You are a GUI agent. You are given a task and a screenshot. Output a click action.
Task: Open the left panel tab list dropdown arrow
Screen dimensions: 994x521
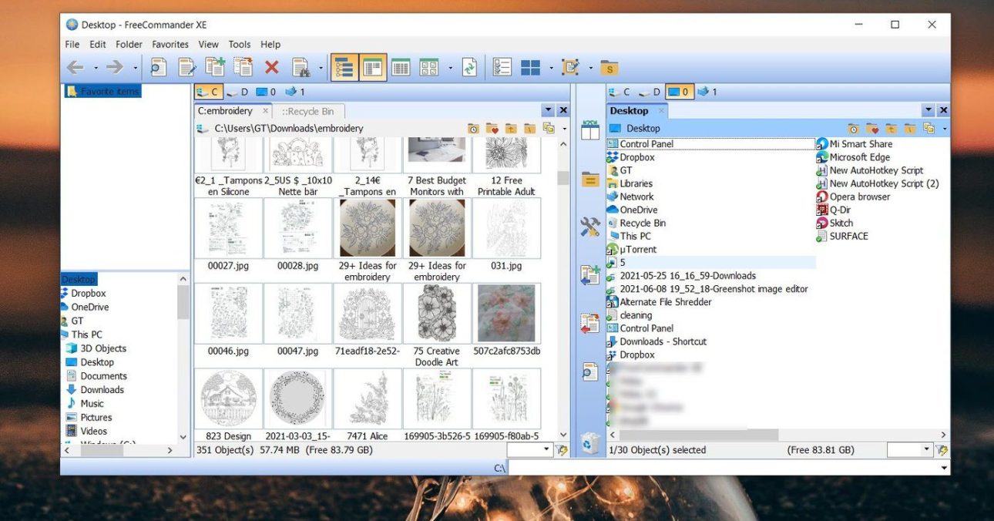point(548,111)
